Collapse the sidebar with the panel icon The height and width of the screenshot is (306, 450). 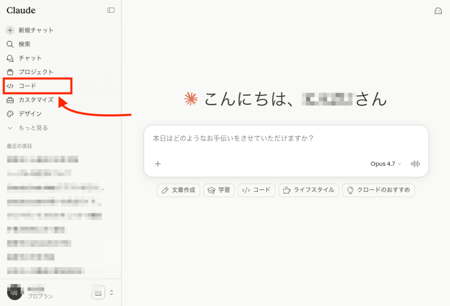pyautogui.click(x=111, y=11)
